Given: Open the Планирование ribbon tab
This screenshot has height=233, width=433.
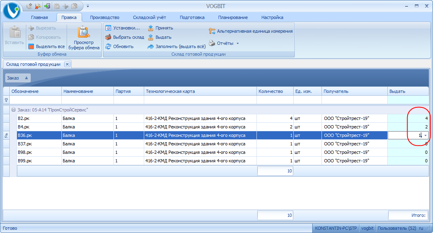Looking at the screenshot, I should [233, 17].
